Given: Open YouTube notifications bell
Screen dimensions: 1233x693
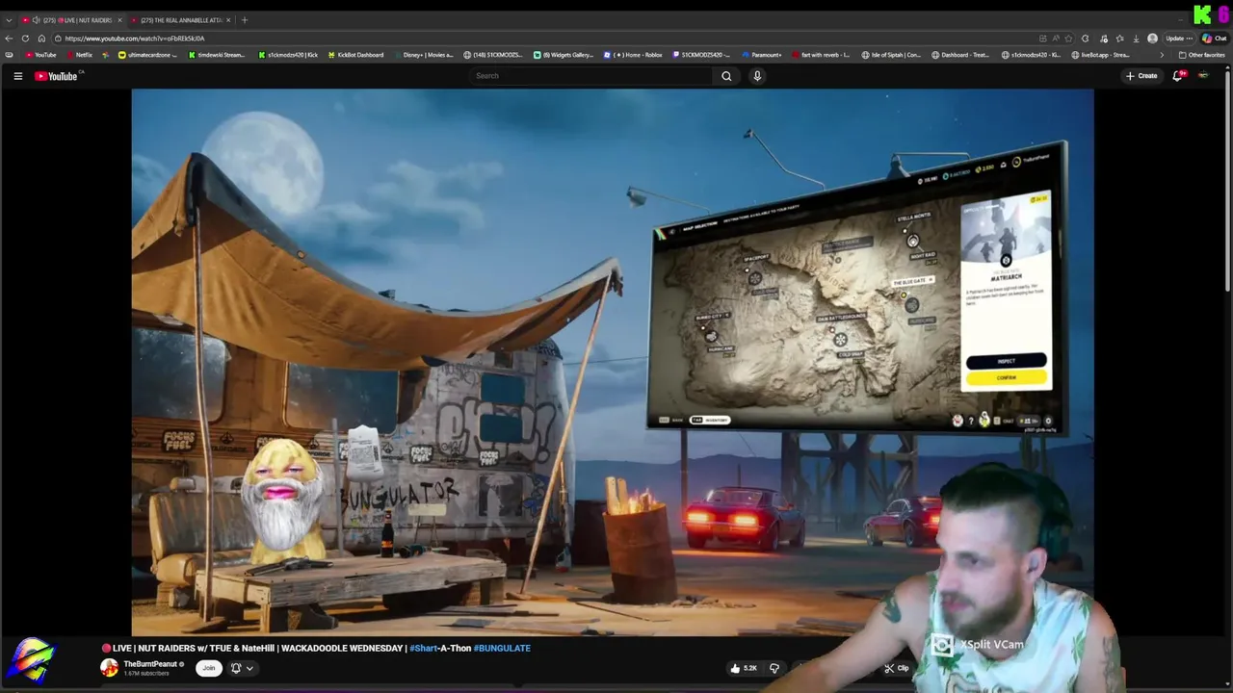Looking at the screenshot, I should [x=1177, y=76].
